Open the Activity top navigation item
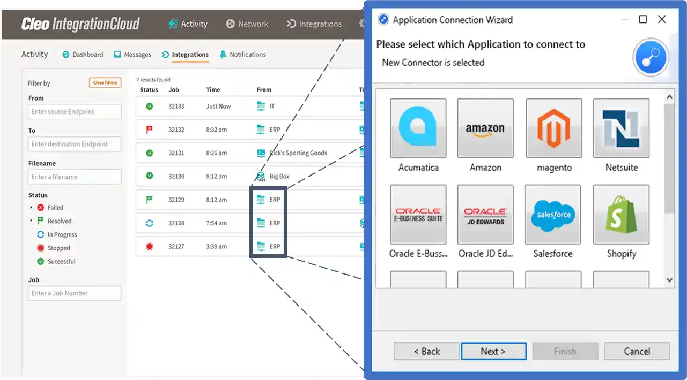Image resolution: width=687 pixels, height=380 pixels. [188, 24]
